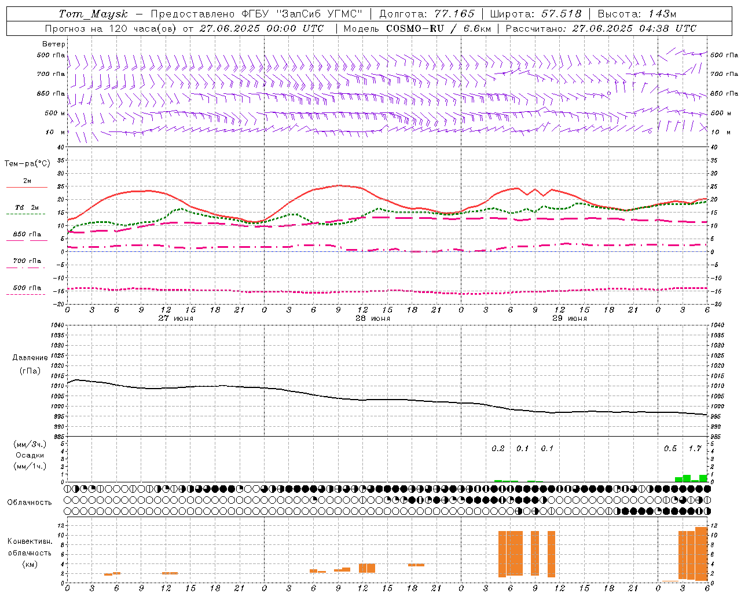
Task: Select the provider text ЗапСиб УГМС
Action: click(321, 14)
